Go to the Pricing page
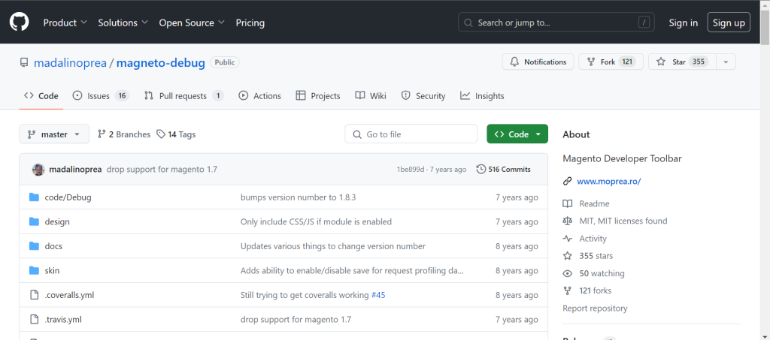The width and height of the screenshot is (770, 340). point(250,23)
